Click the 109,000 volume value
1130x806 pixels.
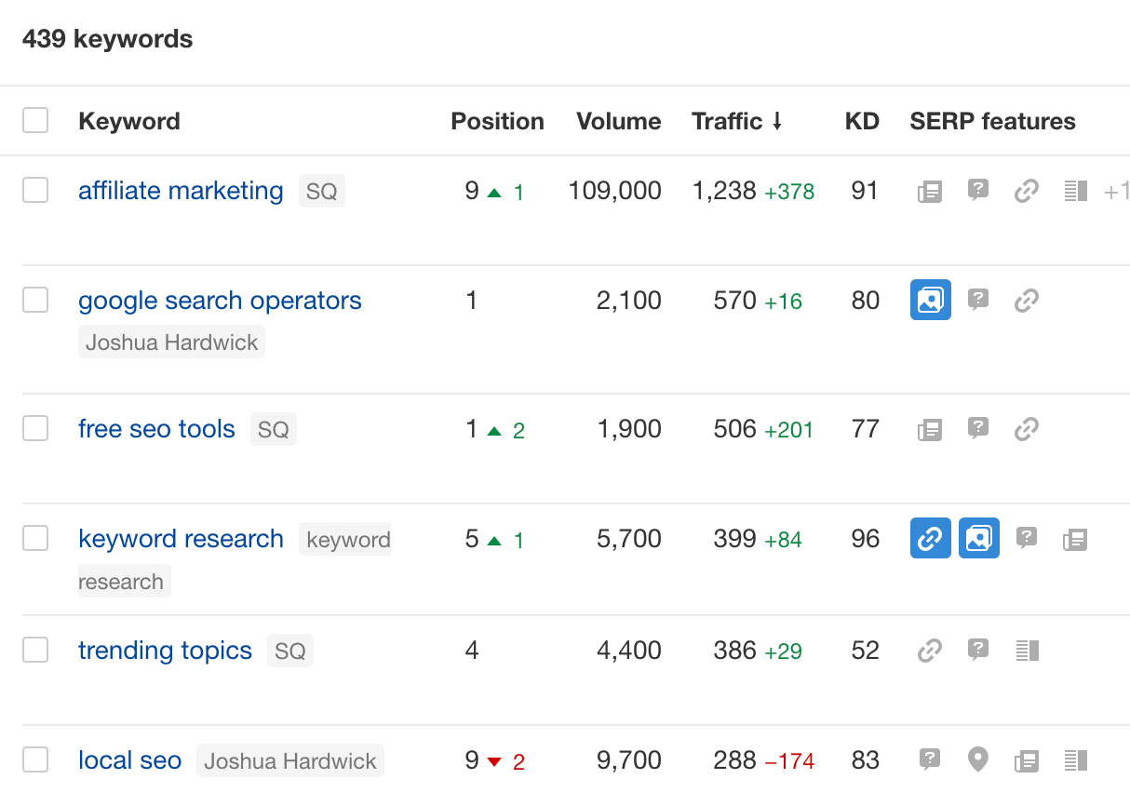615,191
